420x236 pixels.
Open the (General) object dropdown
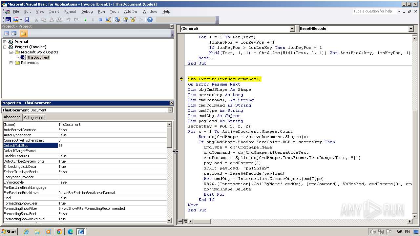(292, 29)
